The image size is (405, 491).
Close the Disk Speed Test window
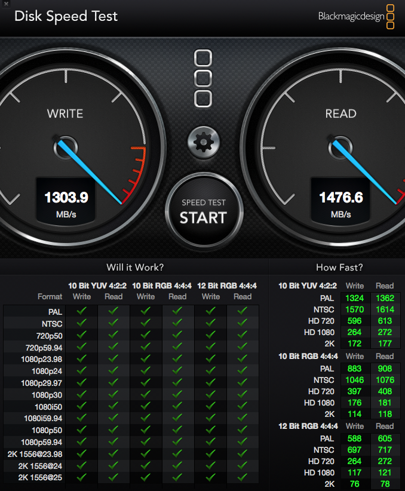point(6,4)
